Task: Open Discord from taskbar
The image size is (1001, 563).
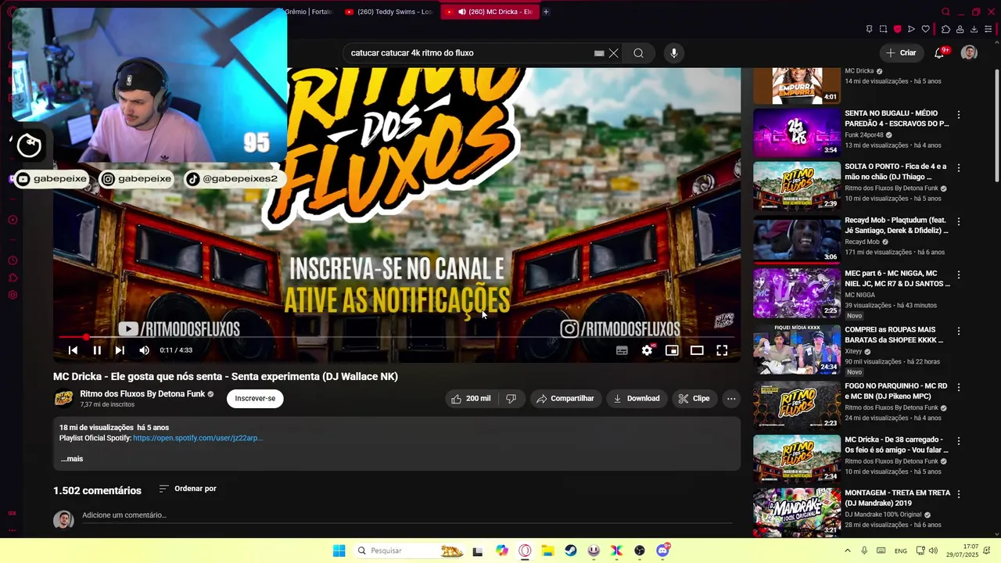Action: coord(663,550)
